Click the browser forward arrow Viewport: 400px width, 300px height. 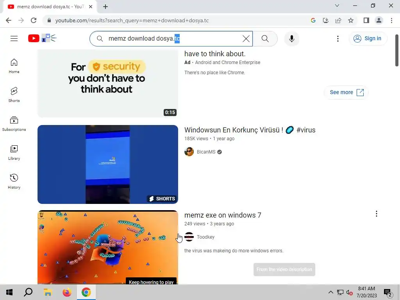click(x=21, y=20)
